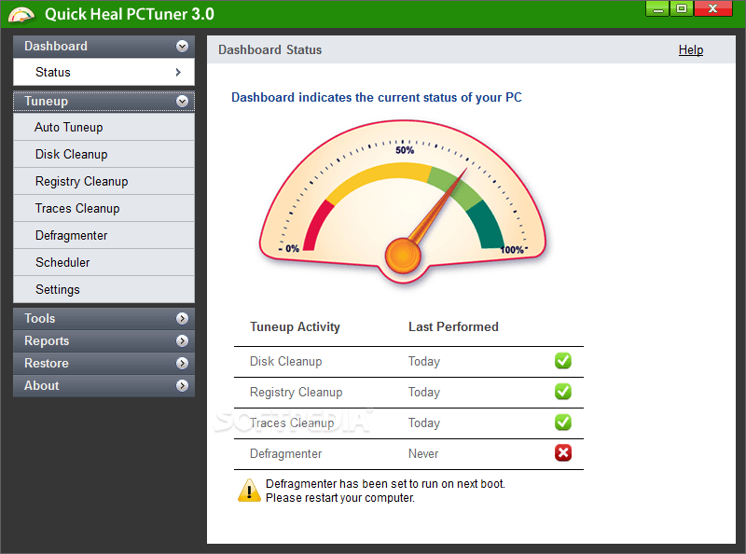Viewport: 746px width, 554px height.
Task: Click chevron icon on Dashboard header
Action: click(183, 45)
